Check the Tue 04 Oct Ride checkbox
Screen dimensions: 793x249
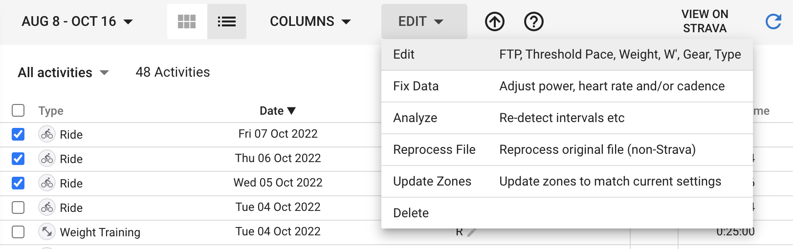point(18,207)
